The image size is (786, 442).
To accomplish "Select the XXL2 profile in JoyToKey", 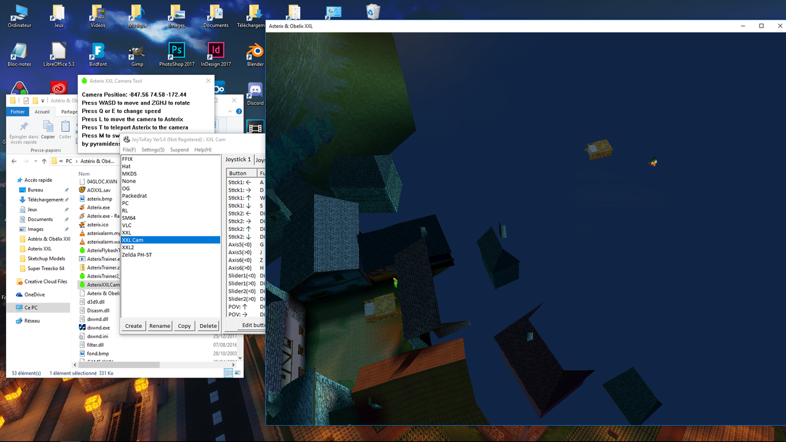I will pyautogui.click(x=170, y=247).
